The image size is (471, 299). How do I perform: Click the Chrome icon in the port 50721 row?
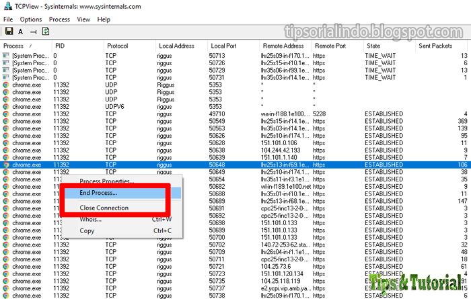point(5,267)
